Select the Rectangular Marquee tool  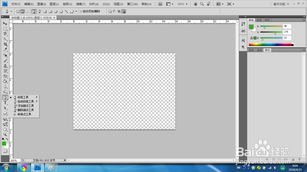[5, 29]
